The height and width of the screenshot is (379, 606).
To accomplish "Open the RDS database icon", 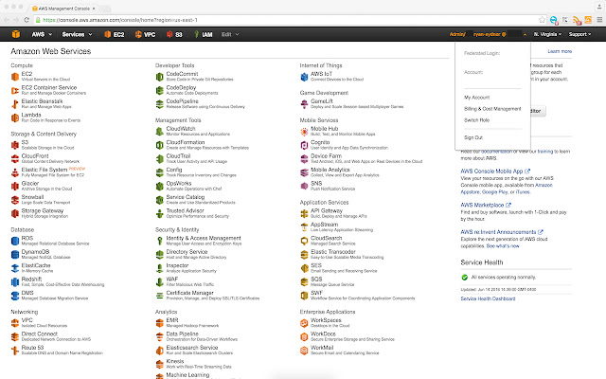I will 15,241.
